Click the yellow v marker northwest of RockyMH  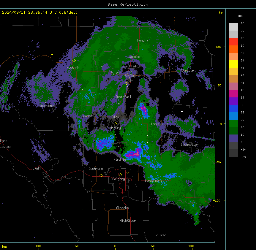(x=52, y=55)
